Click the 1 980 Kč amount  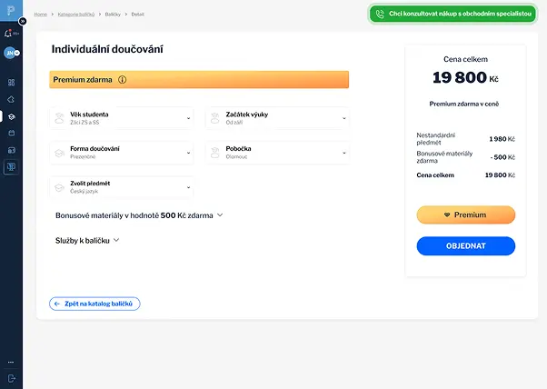[x=502, y=139]
